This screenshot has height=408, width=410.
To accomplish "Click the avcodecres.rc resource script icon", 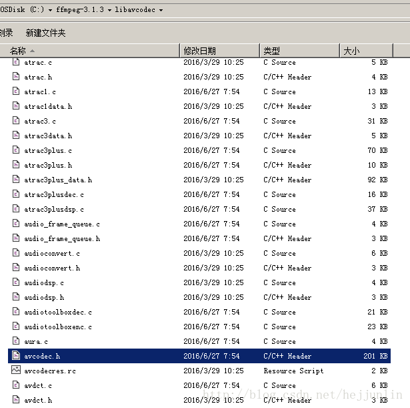I will (16, 370).
